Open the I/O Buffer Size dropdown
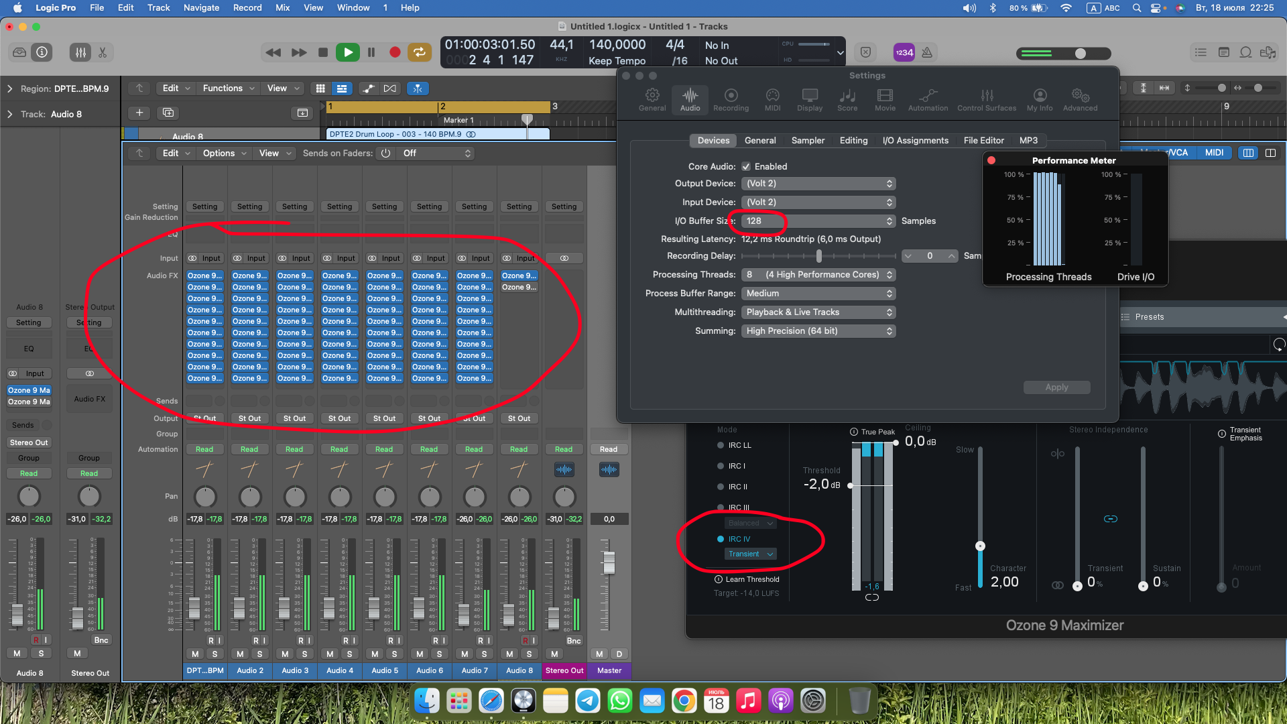The image size is (1287, 724). tap(818, 221)
